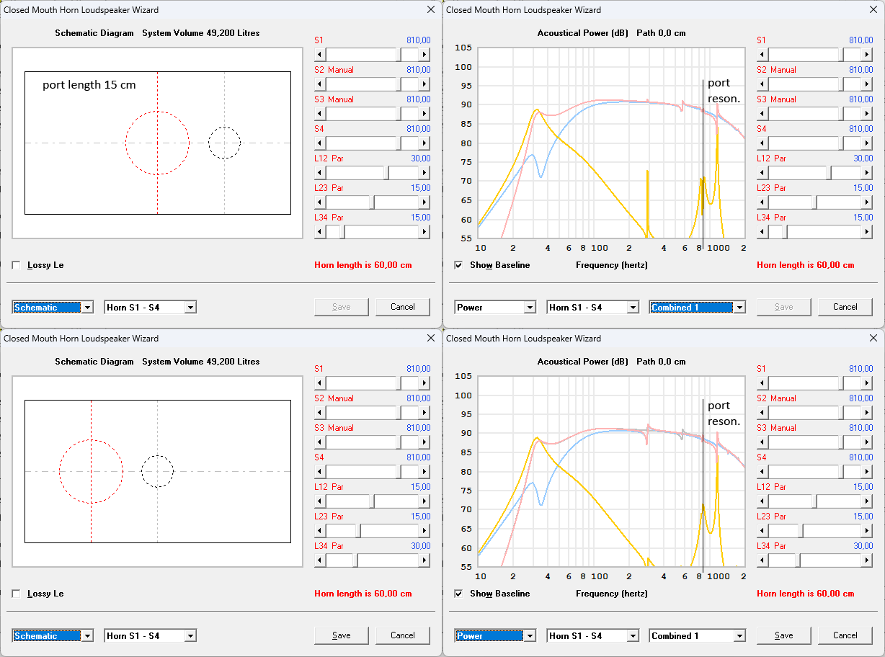The image size is (885, 657).
Task: Click S4 slider right arrow in bottom-right window
Action: tap(867, 472)
